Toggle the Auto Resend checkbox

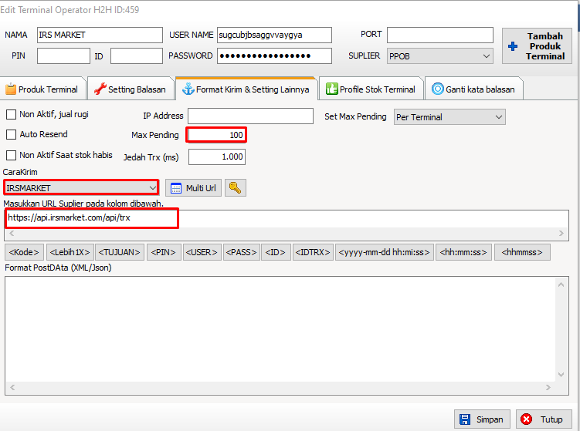(x=12, y=135)
